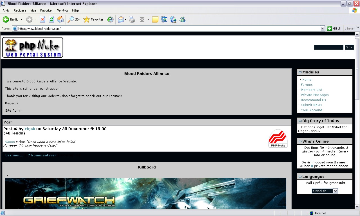Viewport: 360px width, 216px height.
Task: Collapse the Modules block
Action: 300,72
